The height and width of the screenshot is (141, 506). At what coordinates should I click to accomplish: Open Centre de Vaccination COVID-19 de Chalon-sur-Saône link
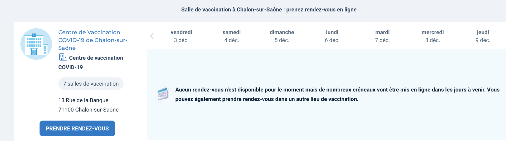coord(93,40)
